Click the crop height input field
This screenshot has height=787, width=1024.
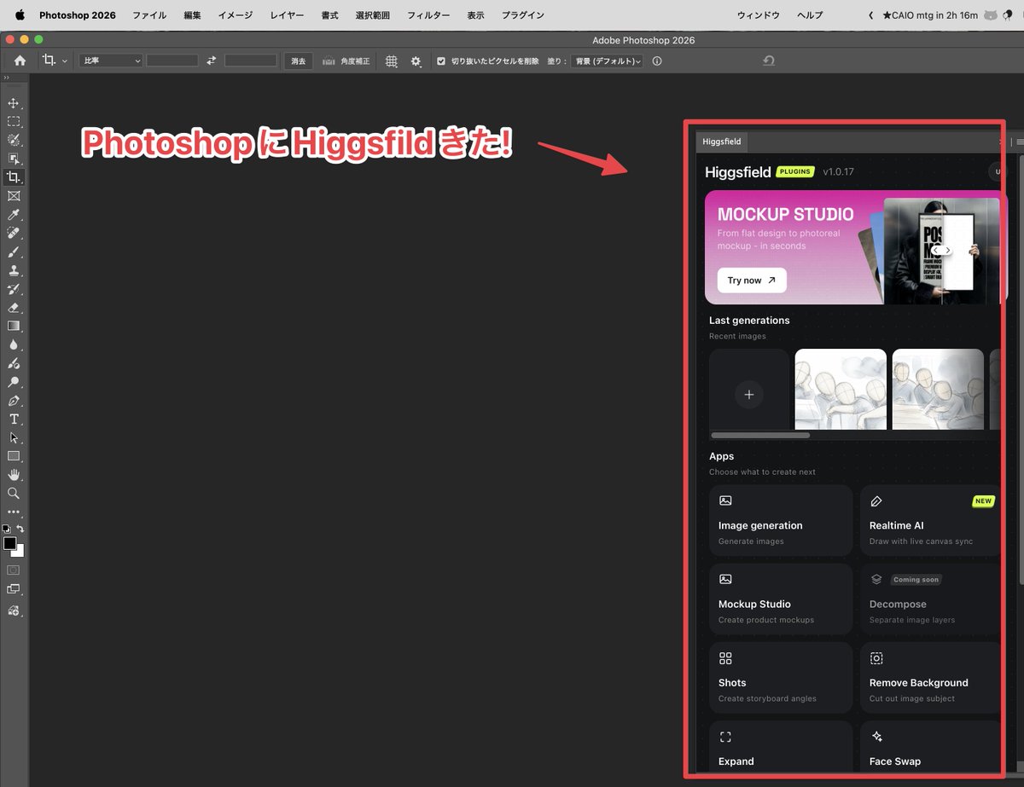[251, 61]
